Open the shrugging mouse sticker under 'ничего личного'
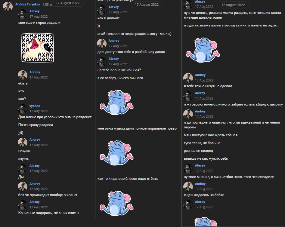The height and width of the screenshot is (227, 285). tap(117, 102)
